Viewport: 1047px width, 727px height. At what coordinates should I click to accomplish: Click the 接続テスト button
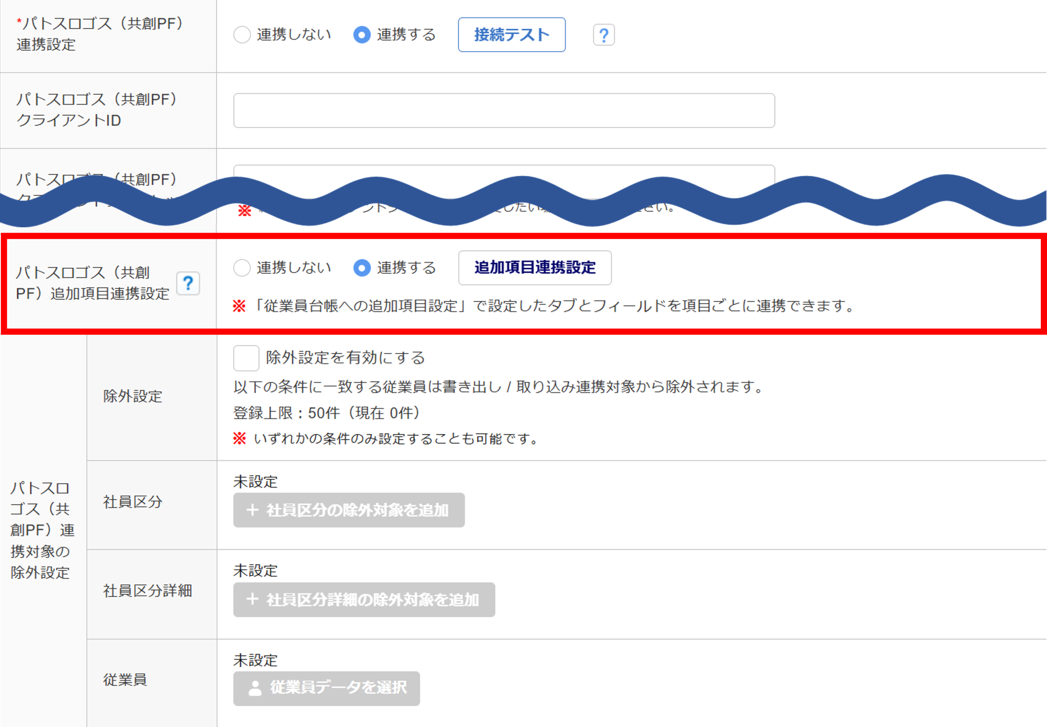click(x=512, y=35)
